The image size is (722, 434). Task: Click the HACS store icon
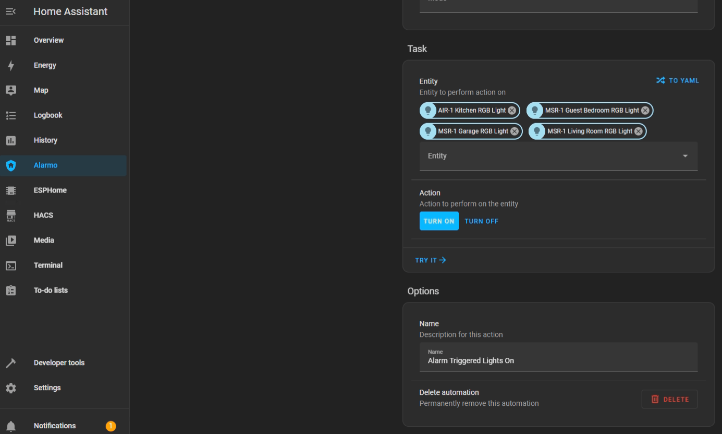(x=11, y=215)
